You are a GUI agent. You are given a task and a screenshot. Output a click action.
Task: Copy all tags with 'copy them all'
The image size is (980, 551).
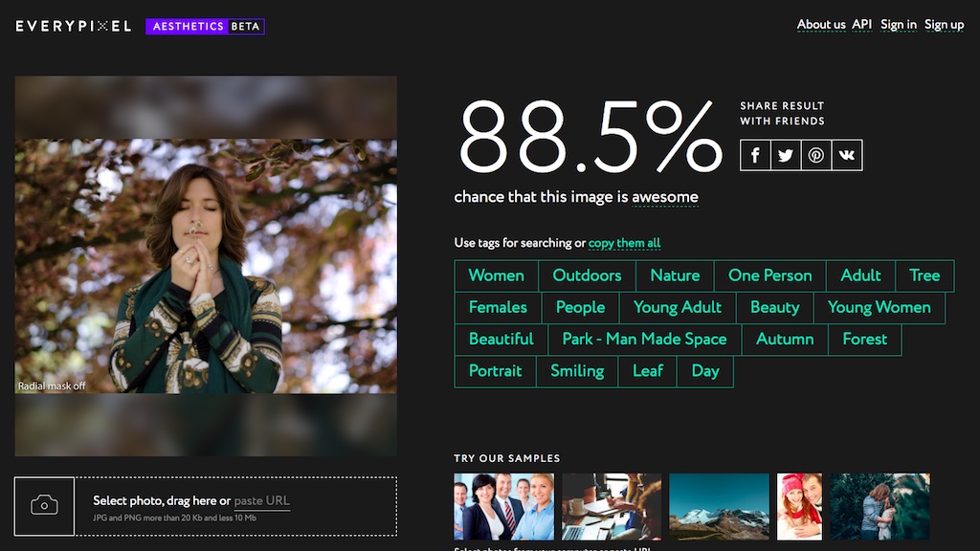(624, 243)
